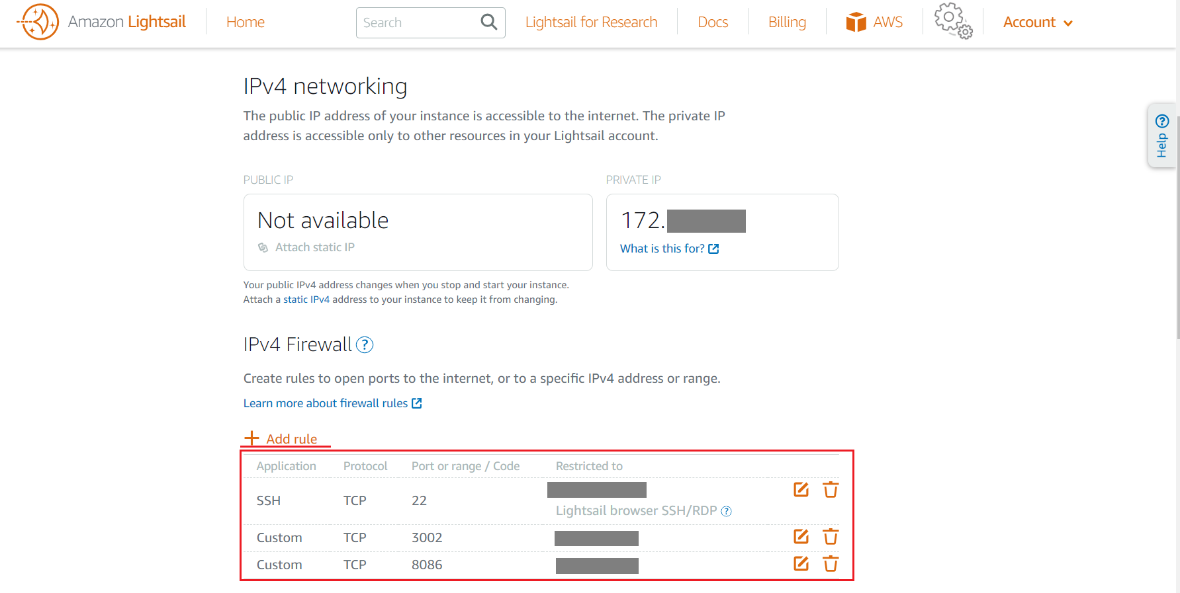Click into the Search input field
This screenshot has height=593, width=1180.
(418, 23)
